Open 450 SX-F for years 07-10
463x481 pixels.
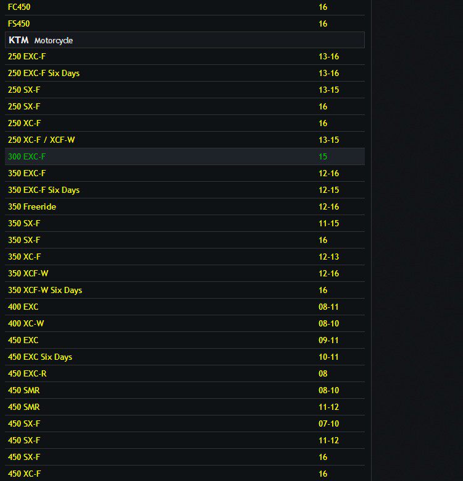[x=24, y=424]
